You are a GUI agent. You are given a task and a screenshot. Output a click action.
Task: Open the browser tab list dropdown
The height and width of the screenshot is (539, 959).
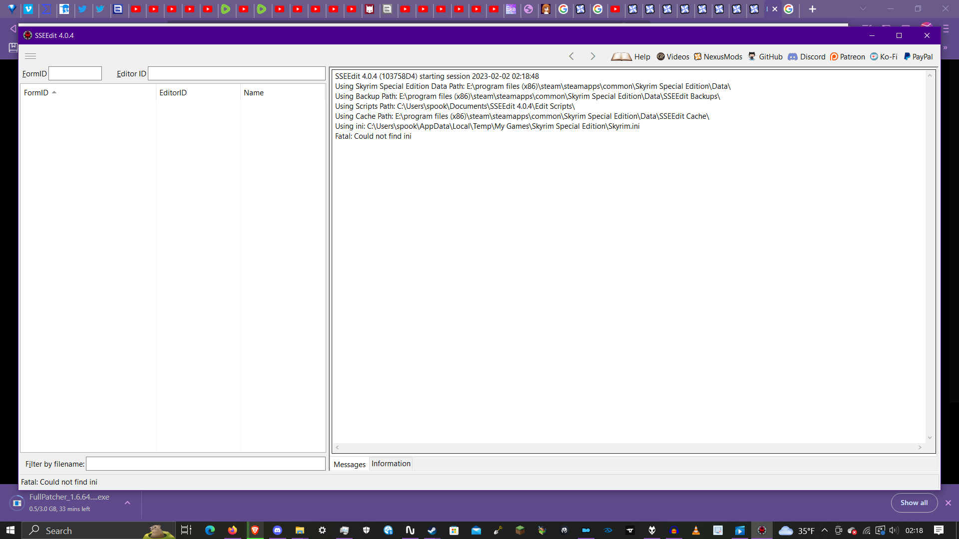coord(863,9)
